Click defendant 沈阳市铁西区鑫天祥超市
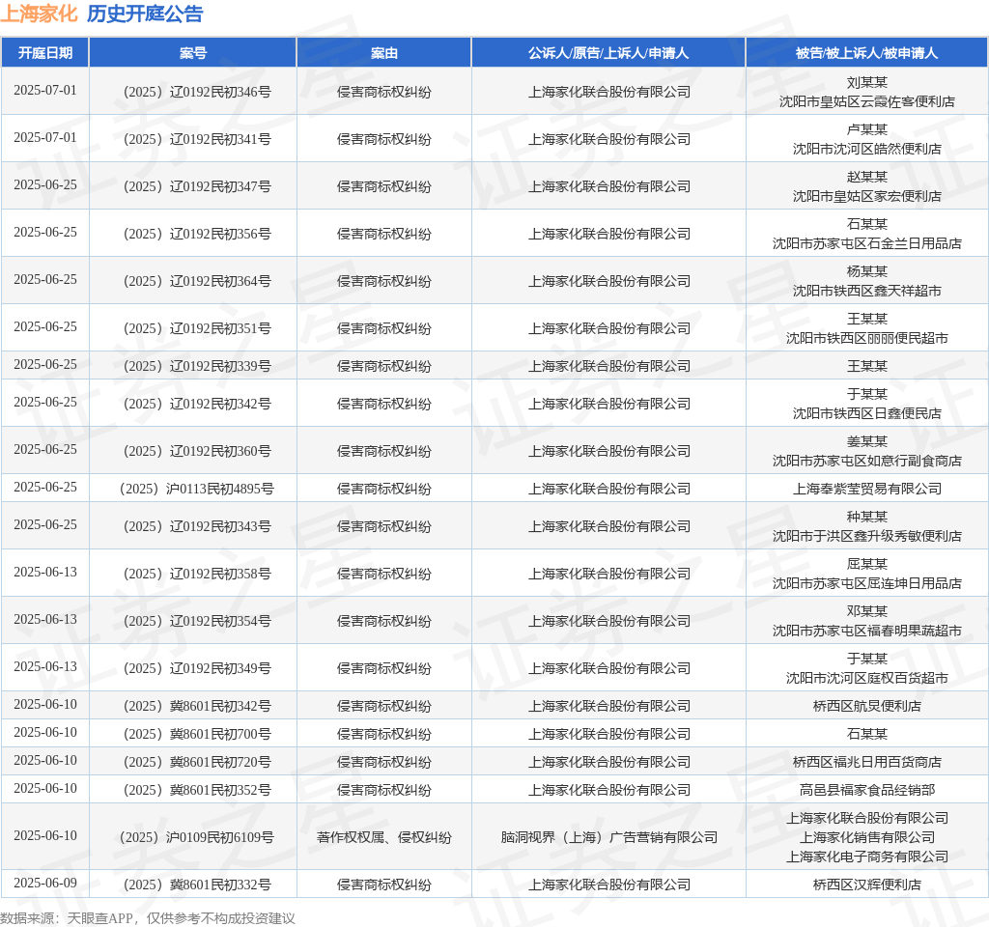Image resolution: width=989 pixels, height=927 pixels. tap(866, 291)
